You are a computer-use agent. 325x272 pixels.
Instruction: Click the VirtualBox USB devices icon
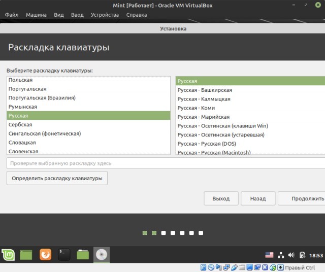[234, 267]
